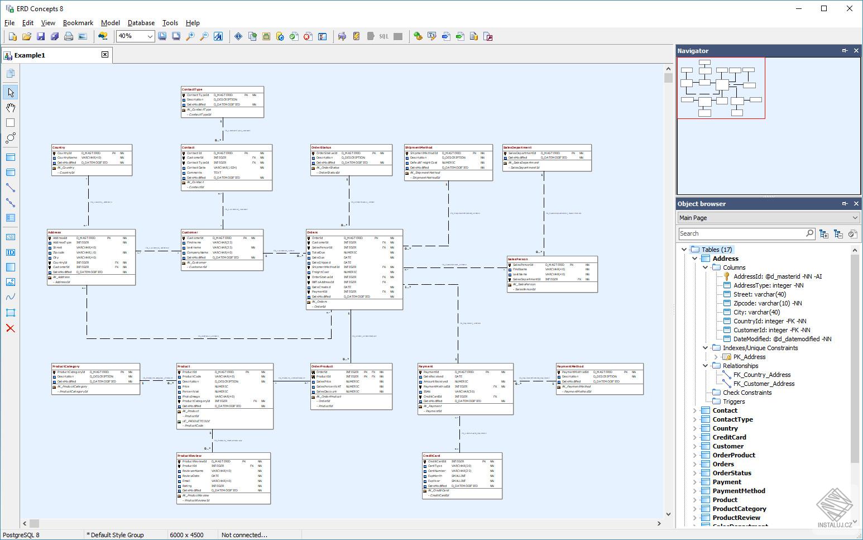Expand the PK_Address index node
This screenshot has height=540, width=863.
pos(716,357)
